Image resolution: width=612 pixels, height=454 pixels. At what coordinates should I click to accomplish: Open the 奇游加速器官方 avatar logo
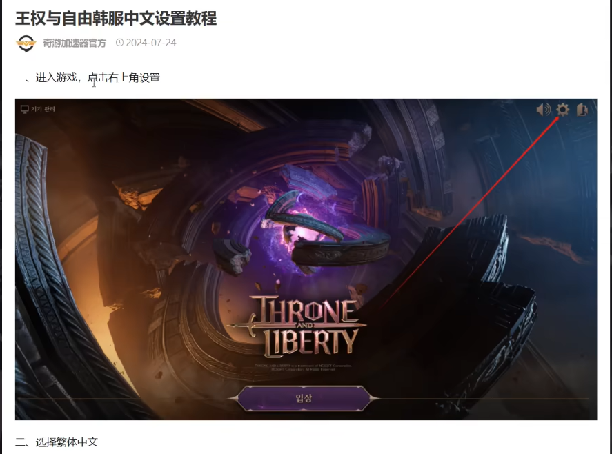26,43
